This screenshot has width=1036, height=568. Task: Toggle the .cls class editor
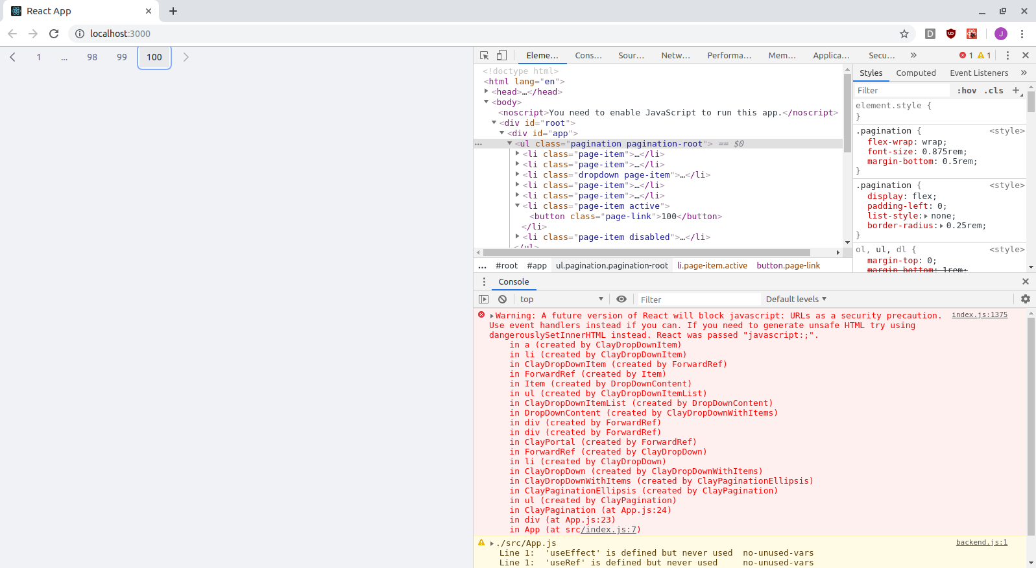tap(994, 91)
